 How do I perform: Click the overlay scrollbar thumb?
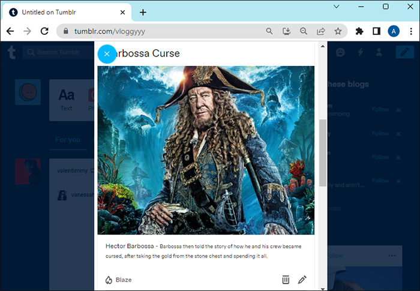pyautogui.click(x=323, y=153)
